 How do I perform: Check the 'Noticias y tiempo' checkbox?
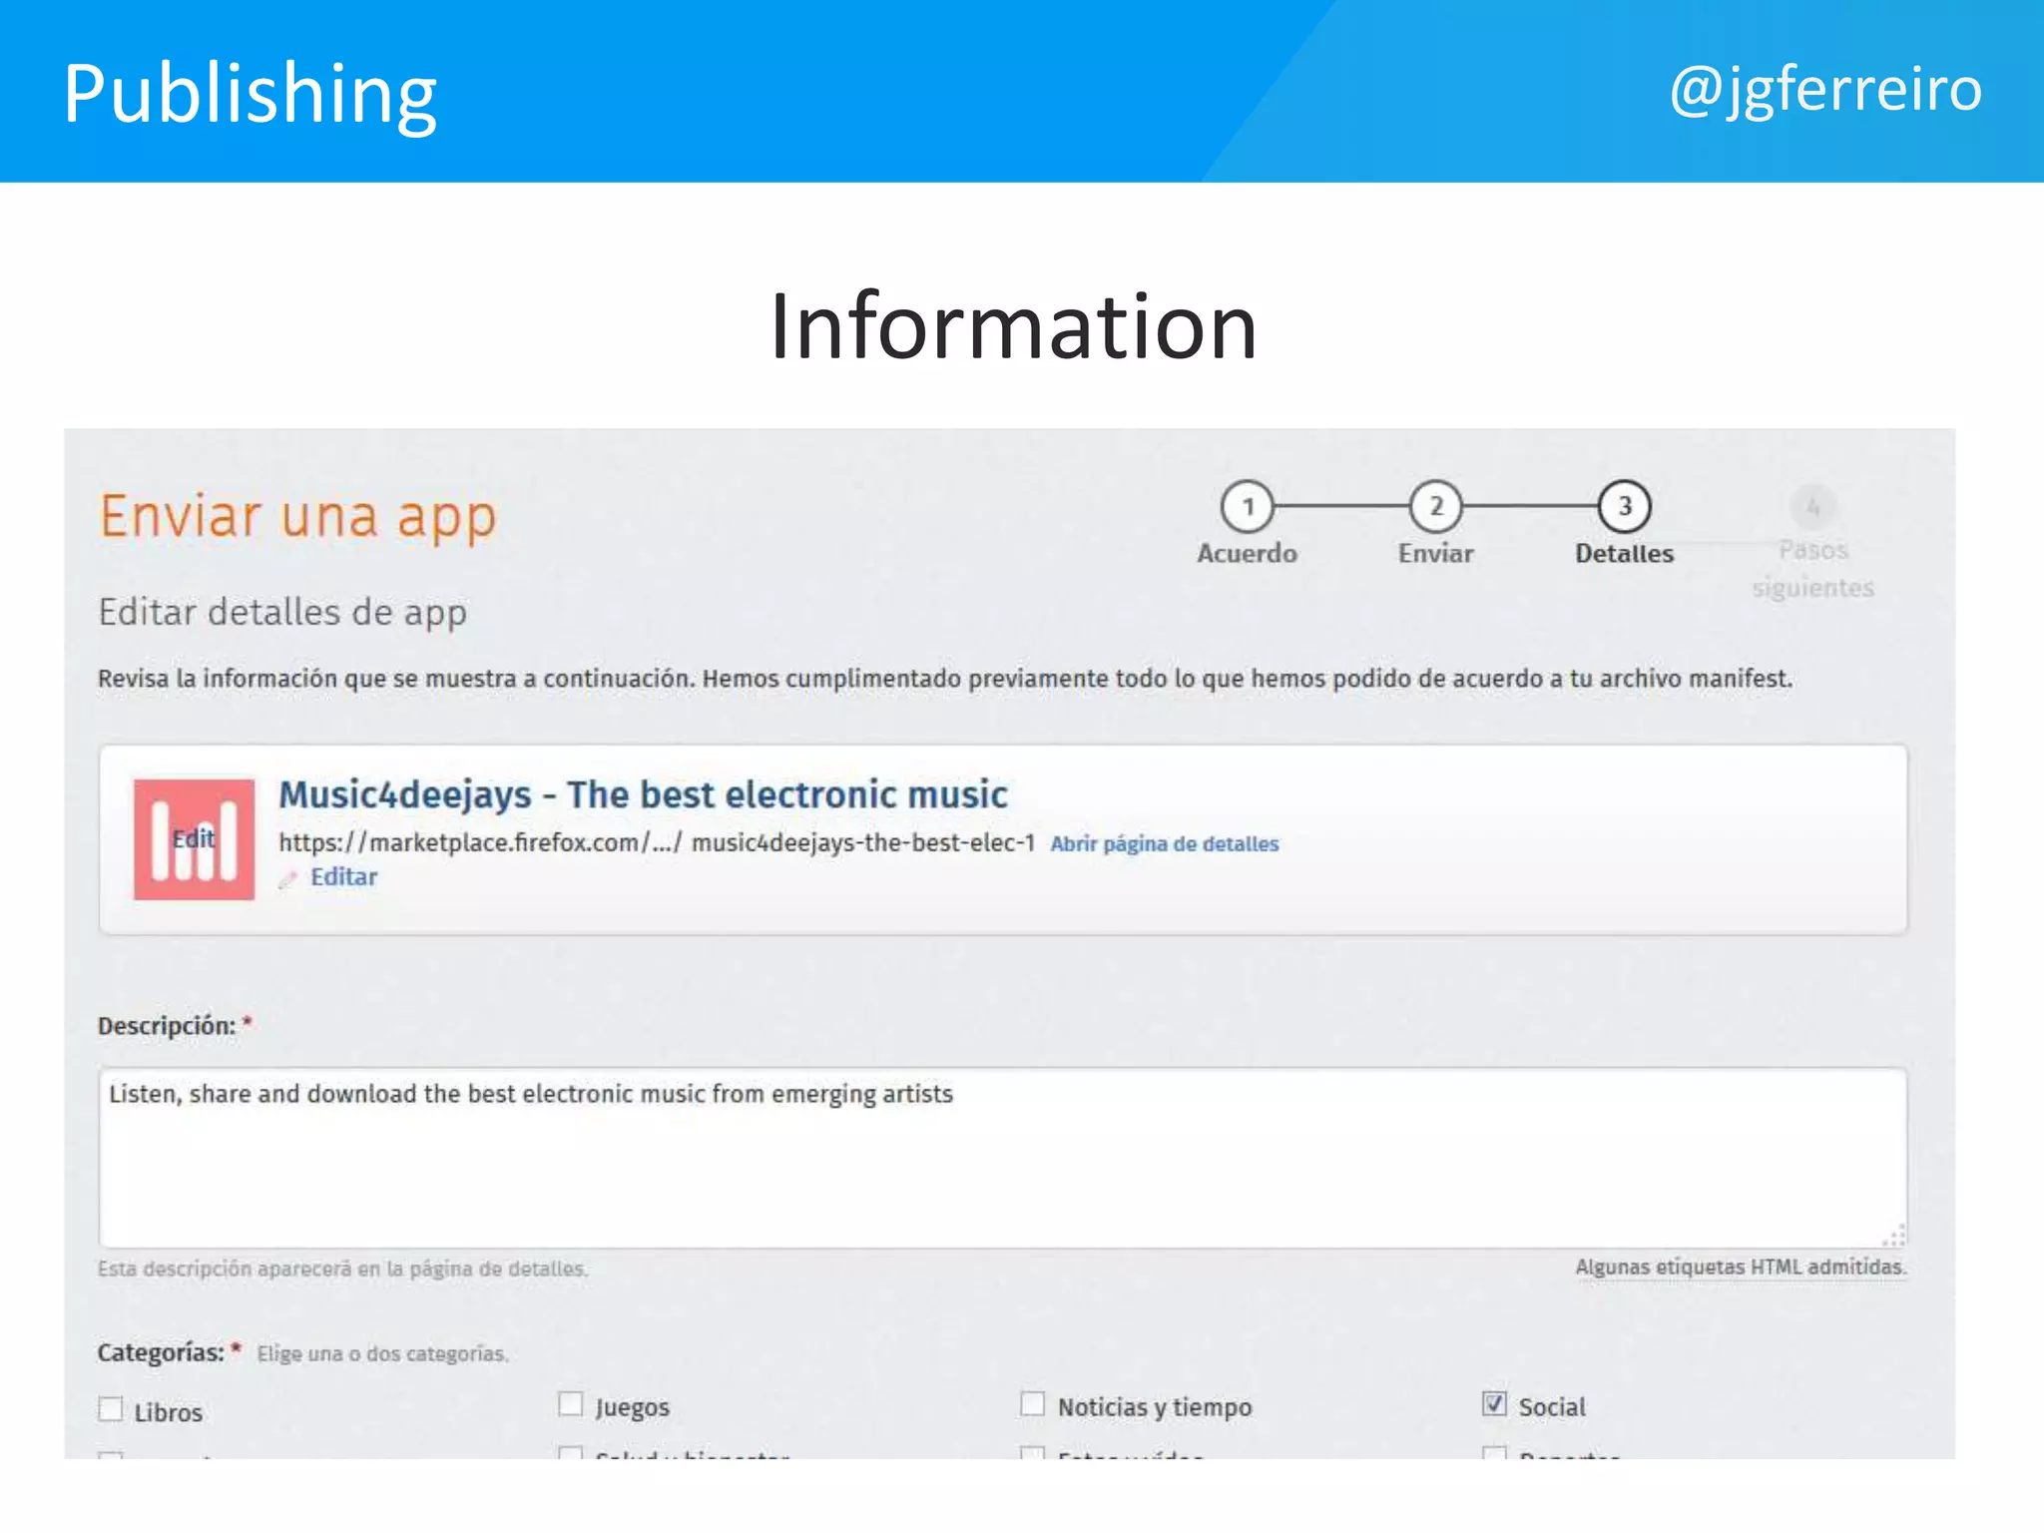(x=1033, y=1404)
